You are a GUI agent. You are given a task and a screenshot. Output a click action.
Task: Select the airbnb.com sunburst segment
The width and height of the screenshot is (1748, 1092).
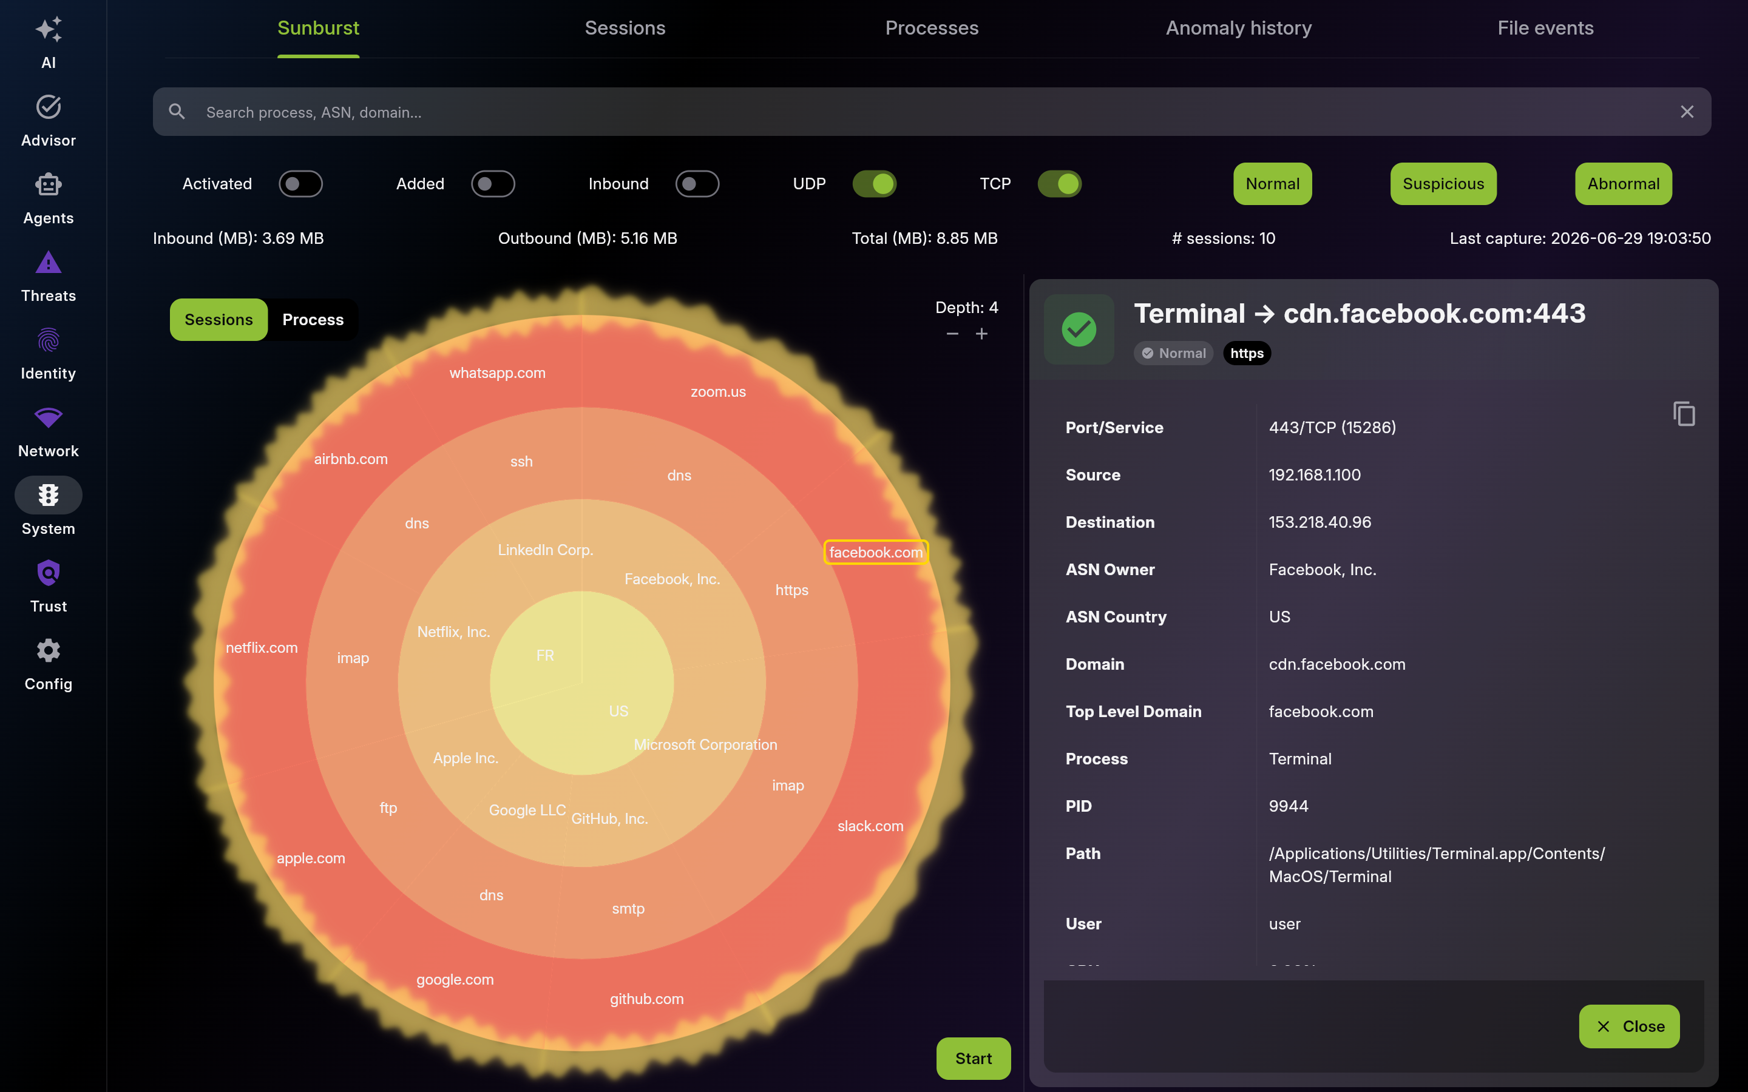(x=350, y=459)
